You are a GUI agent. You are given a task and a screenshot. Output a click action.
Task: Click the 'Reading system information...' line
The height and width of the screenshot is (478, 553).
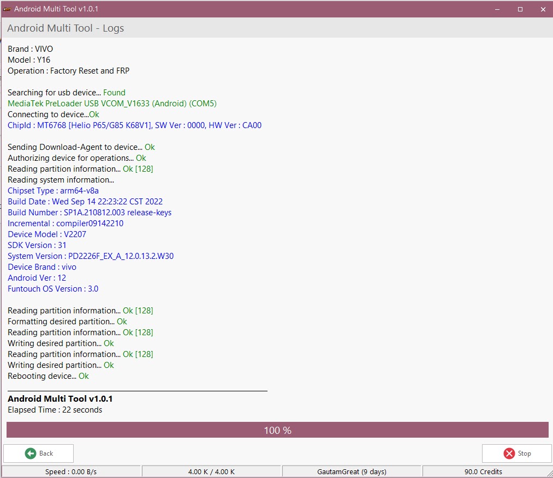coord(61,180)
